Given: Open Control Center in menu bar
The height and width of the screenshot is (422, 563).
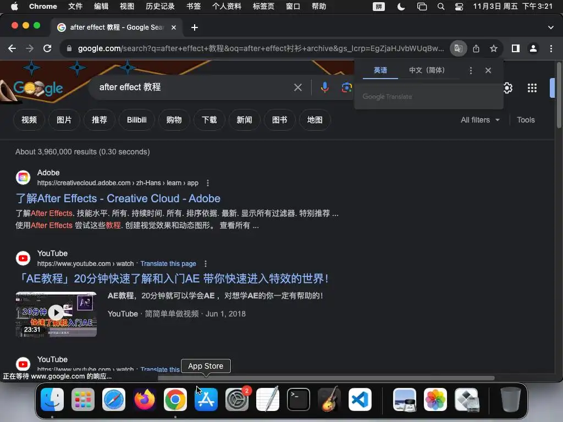Looking at the screenshot, I should click(x=459, y=7).
